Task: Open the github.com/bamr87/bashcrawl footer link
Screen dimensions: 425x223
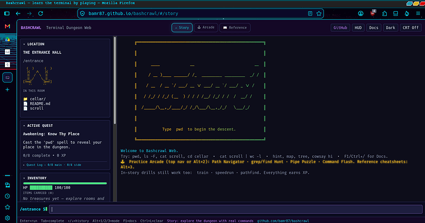Action: [x=283, y=221]
